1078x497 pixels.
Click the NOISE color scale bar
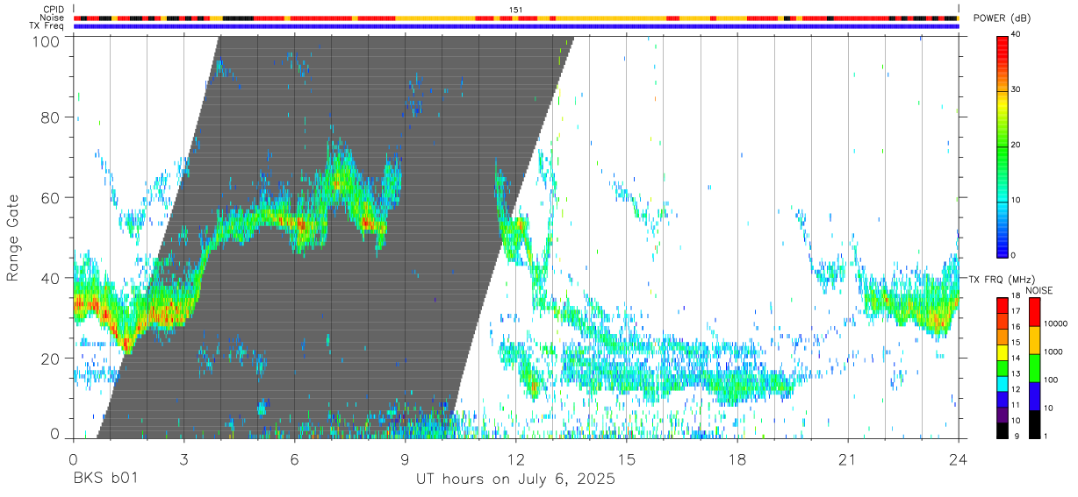click(1033, 368)
